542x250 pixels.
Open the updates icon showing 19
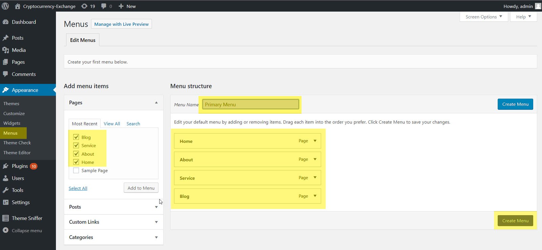click(84, 6)
